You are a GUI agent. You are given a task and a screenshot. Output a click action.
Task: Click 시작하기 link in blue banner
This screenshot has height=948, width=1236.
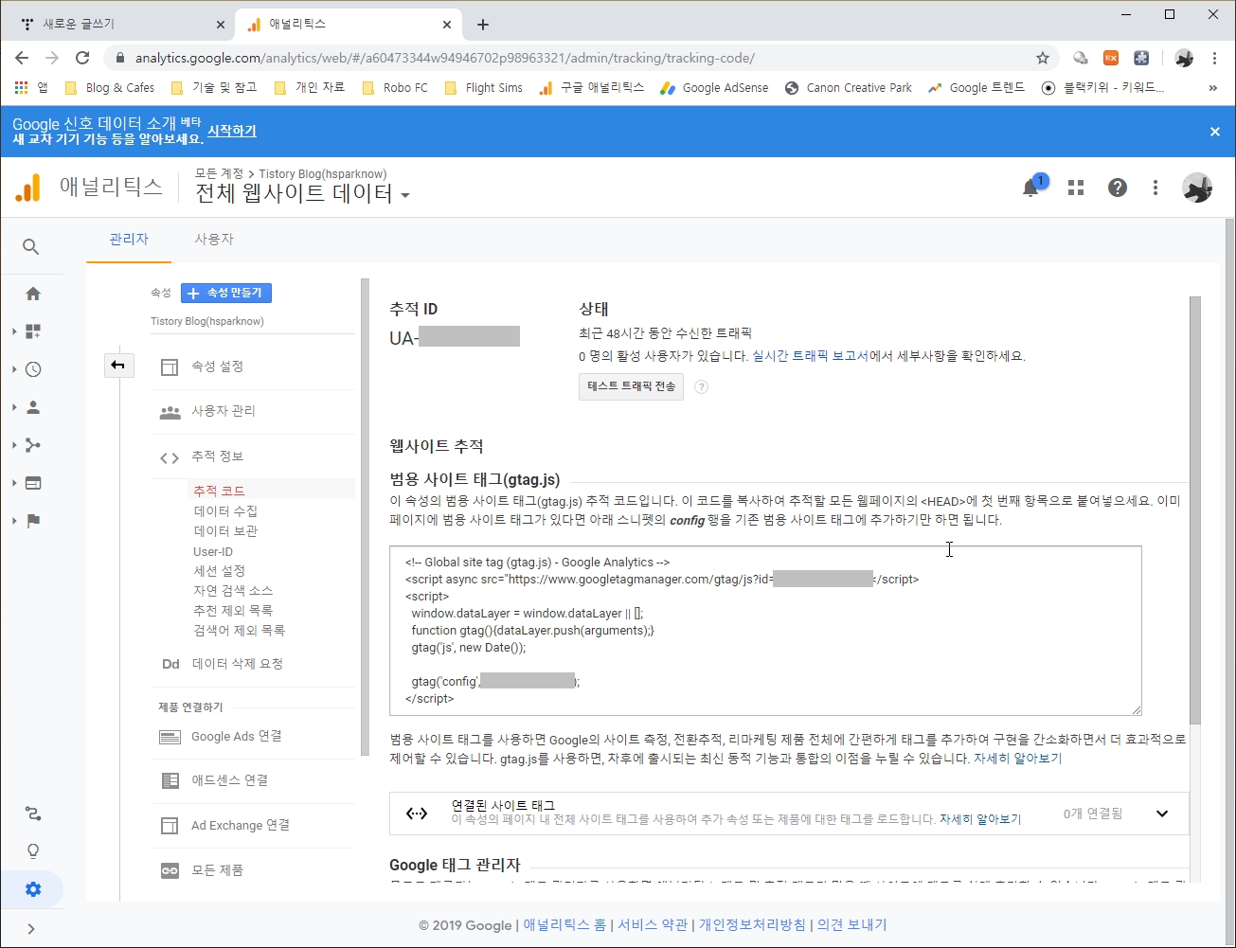coord(232,131)
